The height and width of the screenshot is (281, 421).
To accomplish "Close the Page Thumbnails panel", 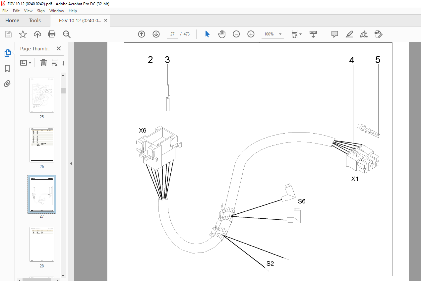I will click(59, 48).
